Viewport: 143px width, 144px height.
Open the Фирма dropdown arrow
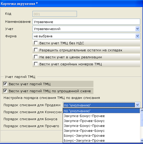pos(137,36)
